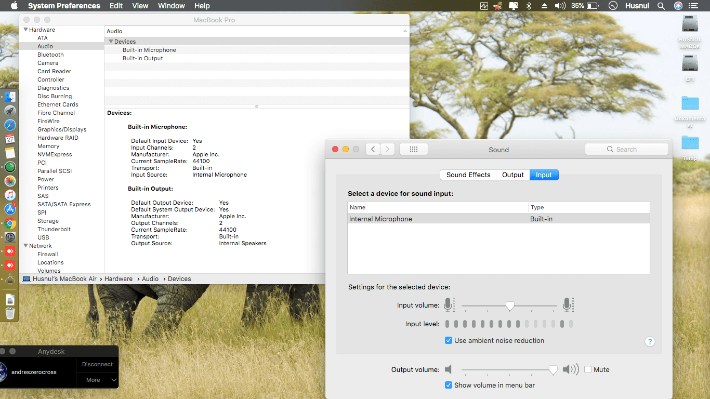Uncheck Show volume in menu bar

[449, 385]
